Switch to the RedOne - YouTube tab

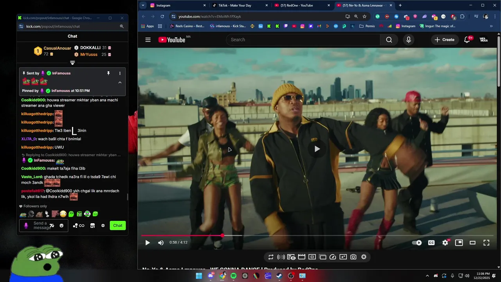(x=303, y=5)
